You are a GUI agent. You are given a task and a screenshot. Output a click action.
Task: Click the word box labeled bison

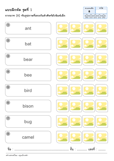coord(28,106)
